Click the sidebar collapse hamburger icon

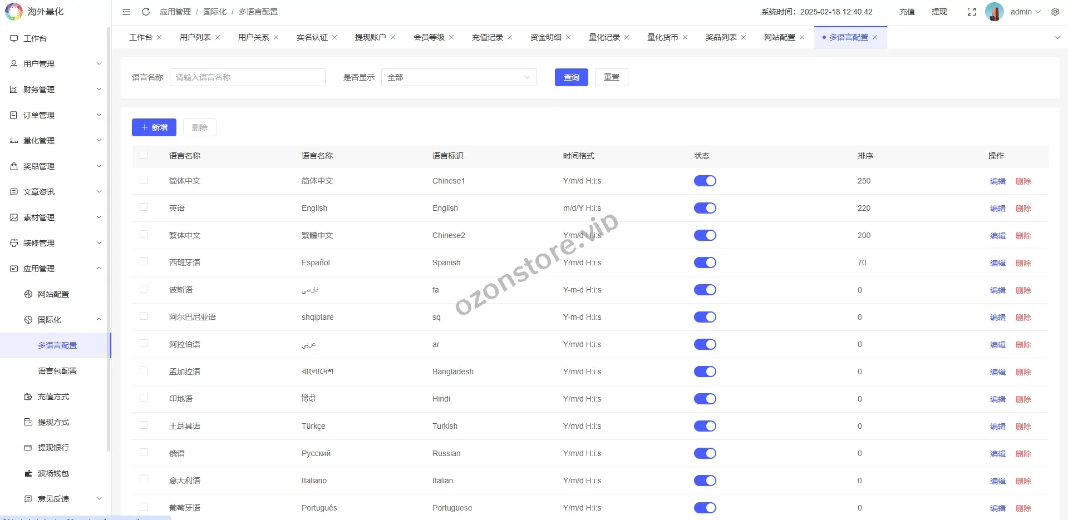pos(126,12)
